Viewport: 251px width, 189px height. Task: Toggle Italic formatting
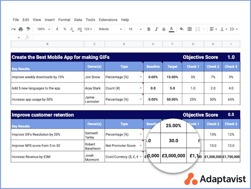tap(156, 29)
